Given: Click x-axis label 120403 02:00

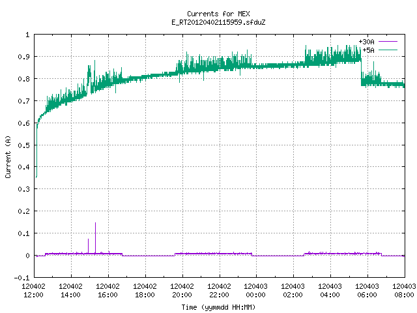Looking at the screenshot, I should pyautogui.click(x=293, y=291).
